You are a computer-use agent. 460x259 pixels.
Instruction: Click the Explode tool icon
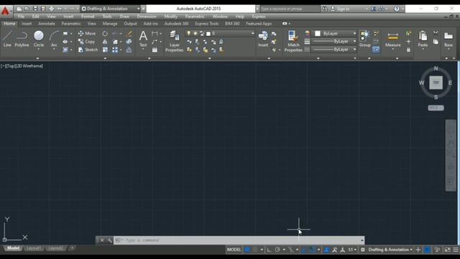click(x=129, y=42)
